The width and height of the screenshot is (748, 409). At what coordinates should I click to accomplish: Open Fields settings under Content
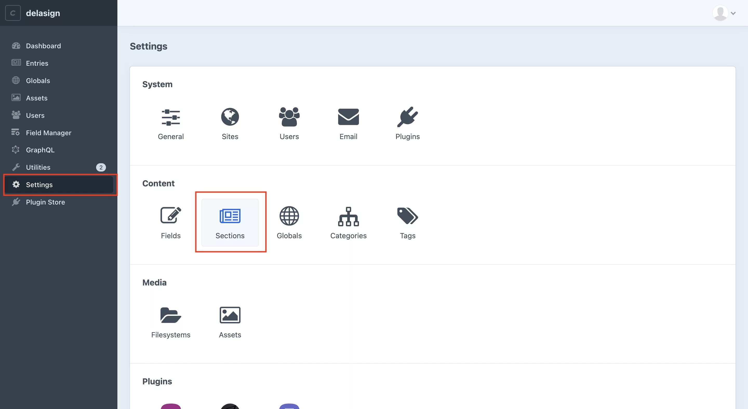tap(171, 223)
